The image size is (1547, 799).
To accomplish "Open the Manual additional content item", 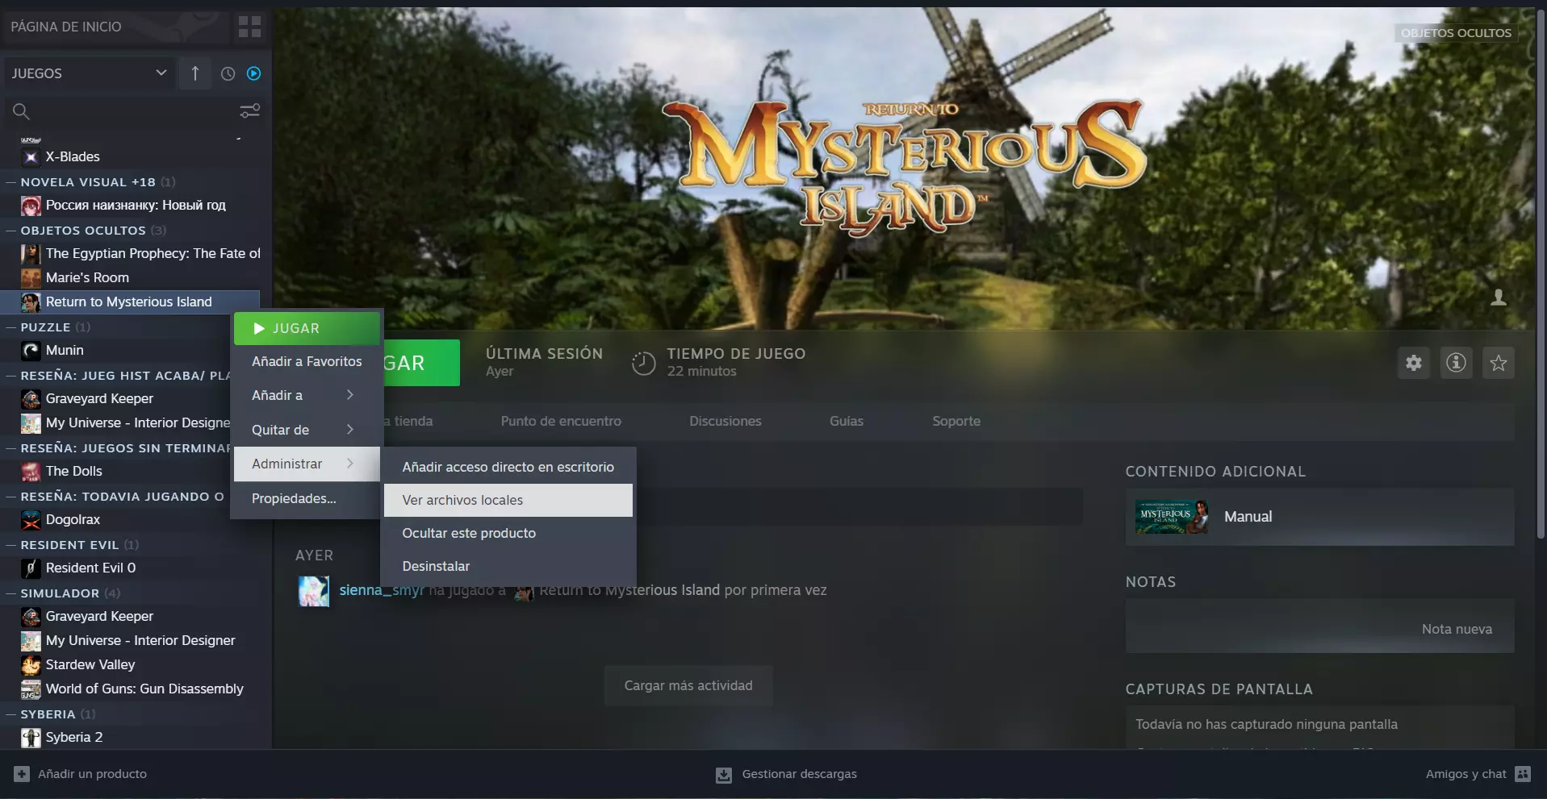I will pos(1319,517).
